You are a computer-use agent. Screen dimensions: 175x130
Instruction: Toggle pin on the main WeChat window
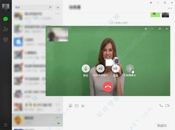point(150,2)
